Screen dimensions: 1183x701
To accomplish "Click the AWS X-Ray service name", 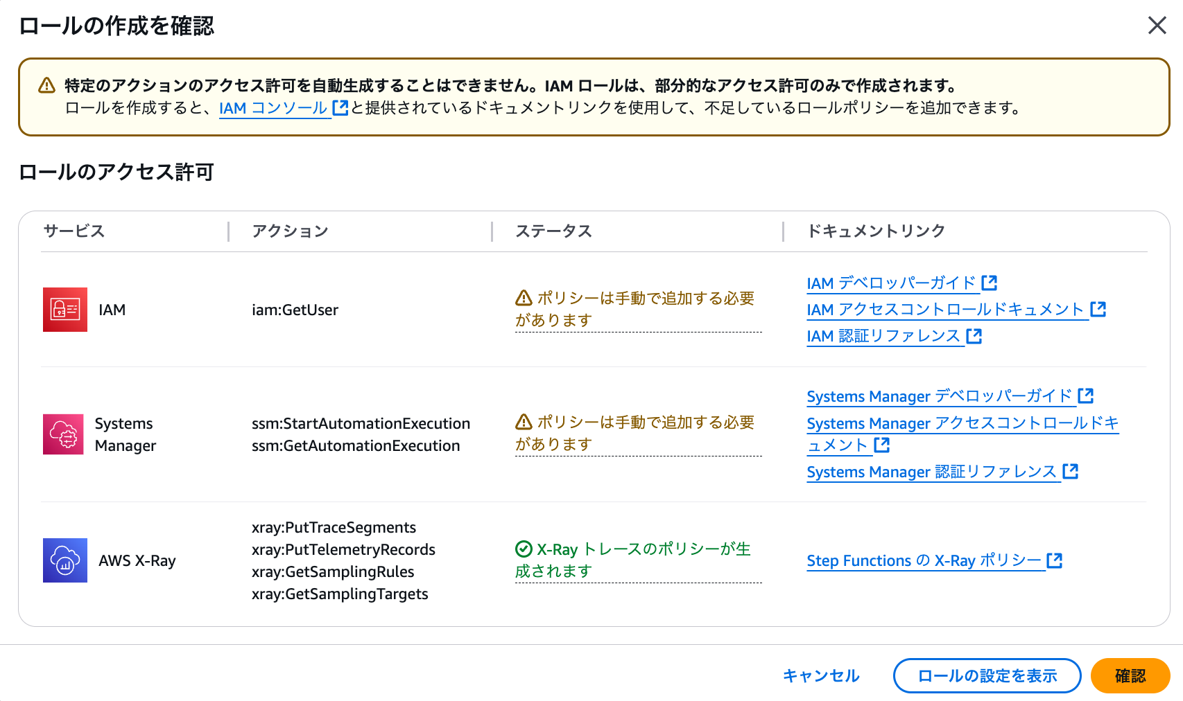I will point(137,560).
